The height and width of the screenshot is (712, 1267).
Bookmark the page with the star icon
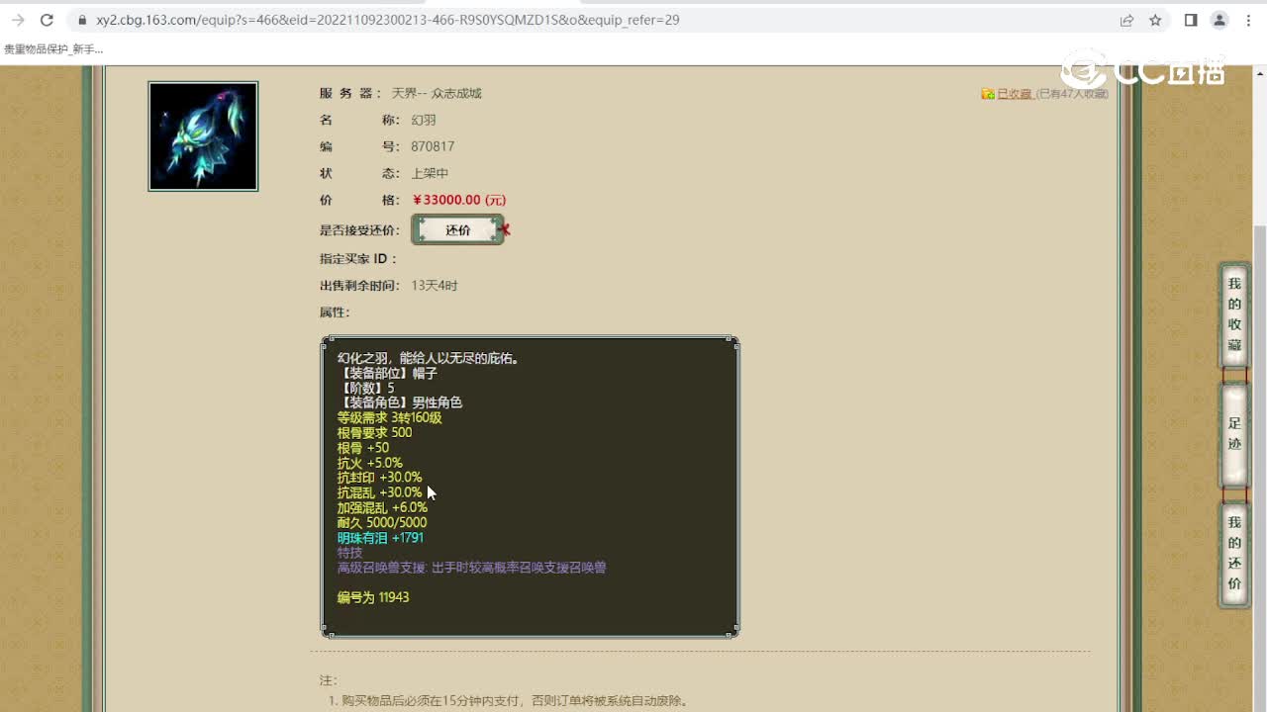pyautogui.click(x=1155, y=20)
